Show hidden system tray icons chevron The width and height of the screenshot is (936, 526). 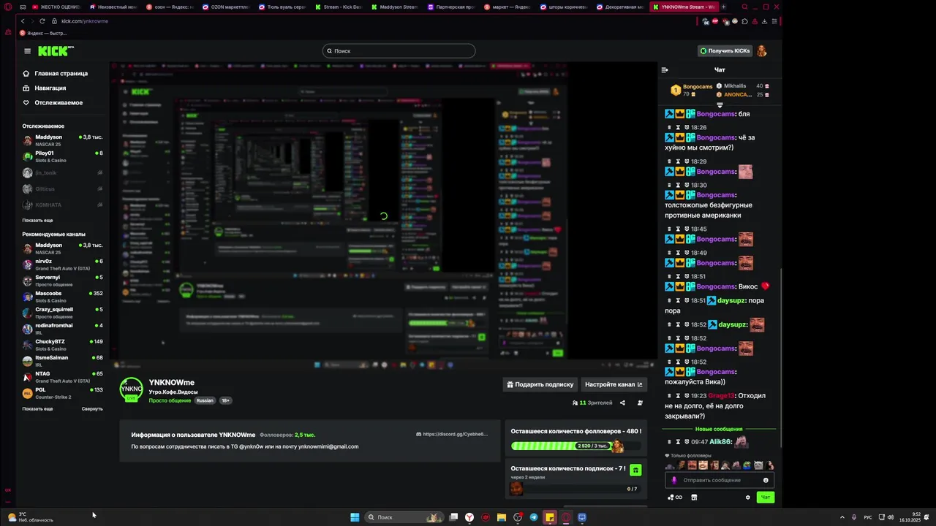coord(842,517)
